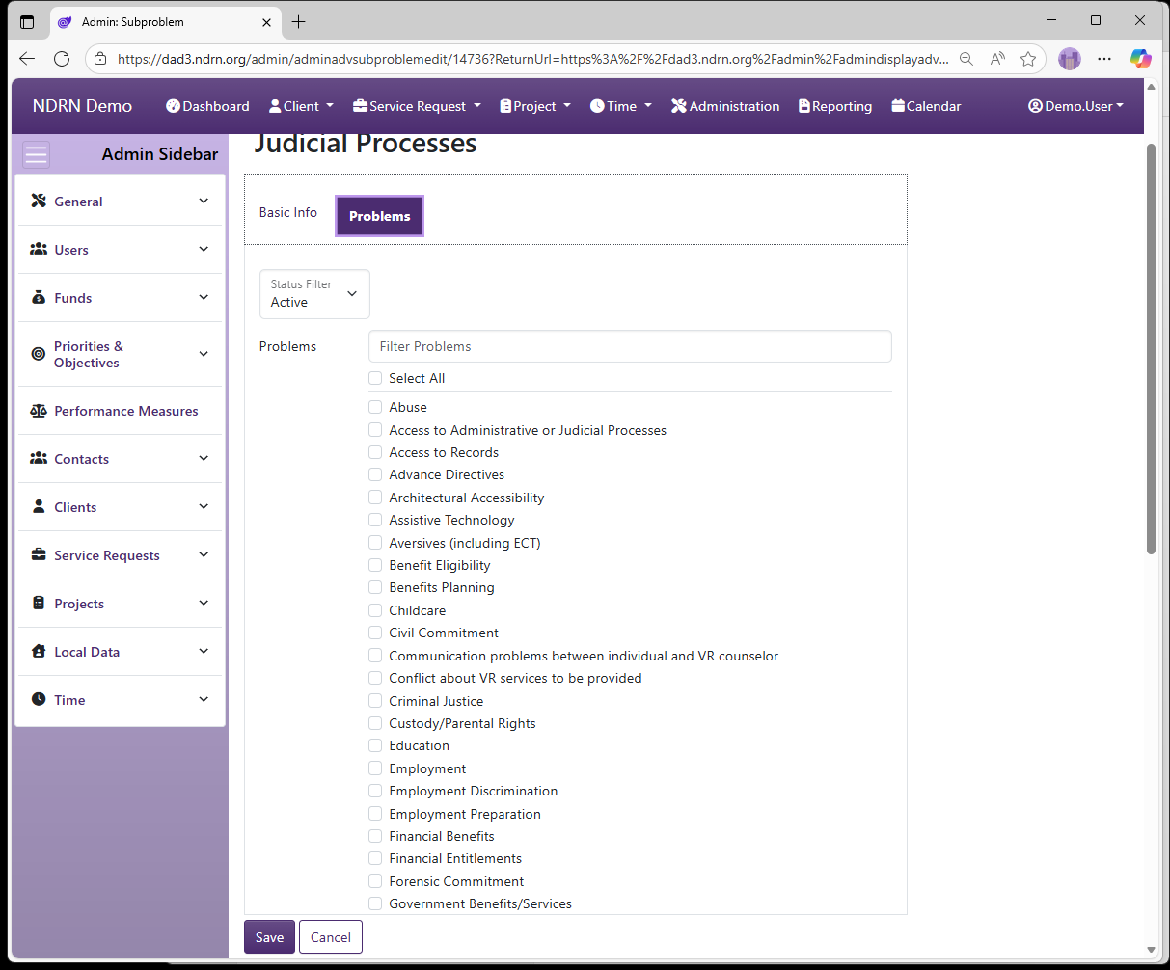Viewport: 1170px width, 970px height.
Task: Expand the General section chevron
Action: coord(204,201)
